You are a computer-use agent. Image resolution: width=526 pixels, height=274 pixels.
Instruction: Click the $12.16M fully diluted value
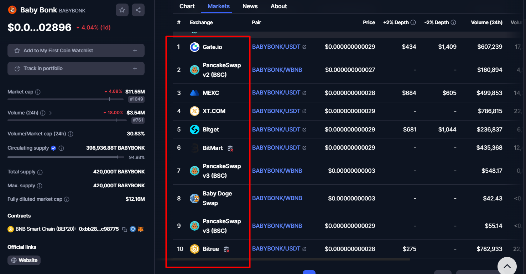click(135, 199)
